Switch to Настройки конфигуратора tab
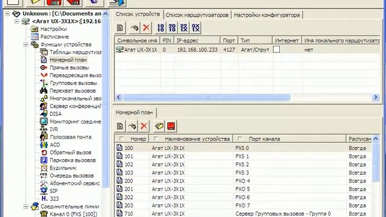The height and width of the screenshot is (217, 386). point(267,15)
